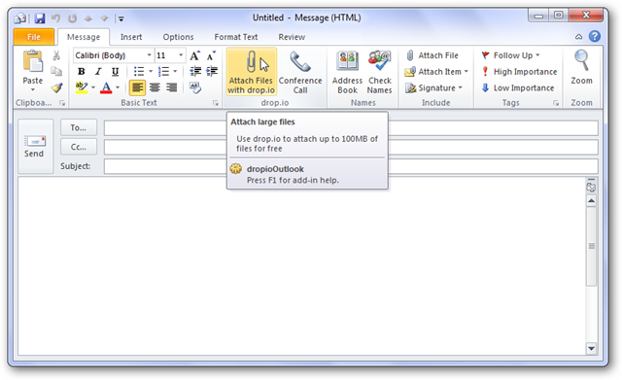Click the Decrease Indent icon
Screen dimensions: 622x380
(195, 71)
